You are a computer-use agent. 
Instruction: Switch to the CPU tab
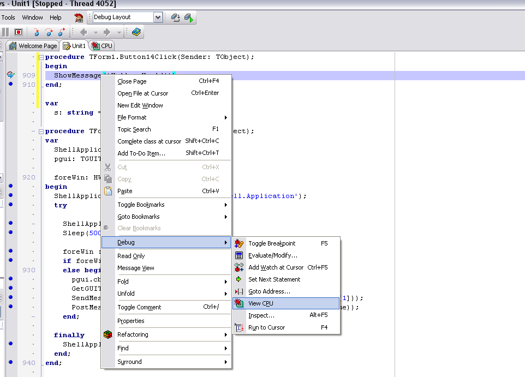tap(102, 46)
